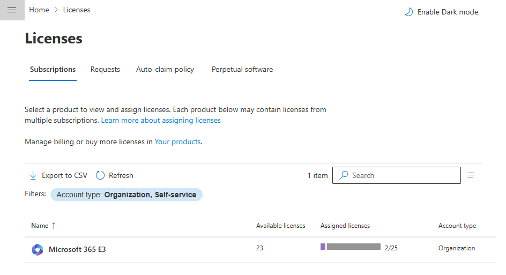Click into the Search input field

pos(397,175)
